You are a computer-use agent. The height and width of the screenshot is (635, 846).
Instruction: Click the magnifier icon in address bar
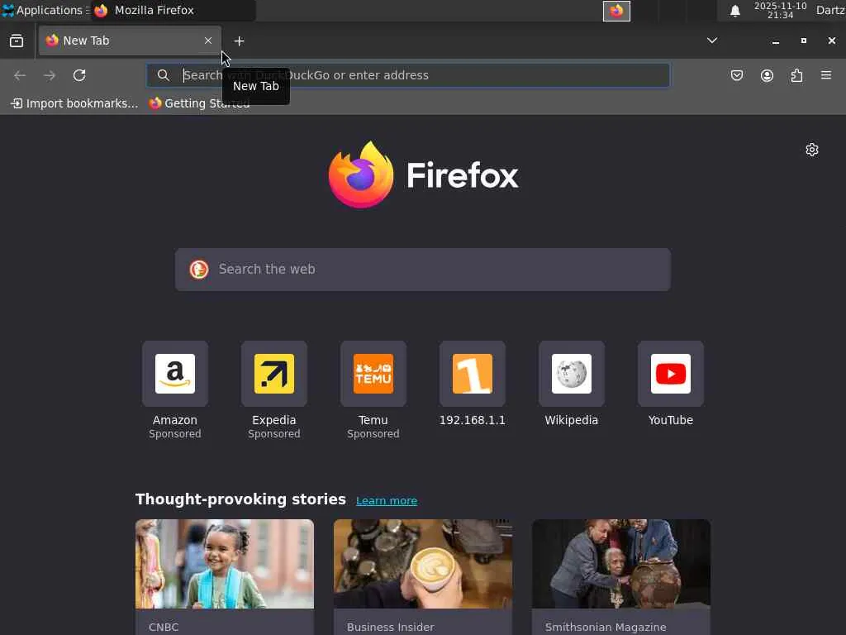click(x=164, y=75)
